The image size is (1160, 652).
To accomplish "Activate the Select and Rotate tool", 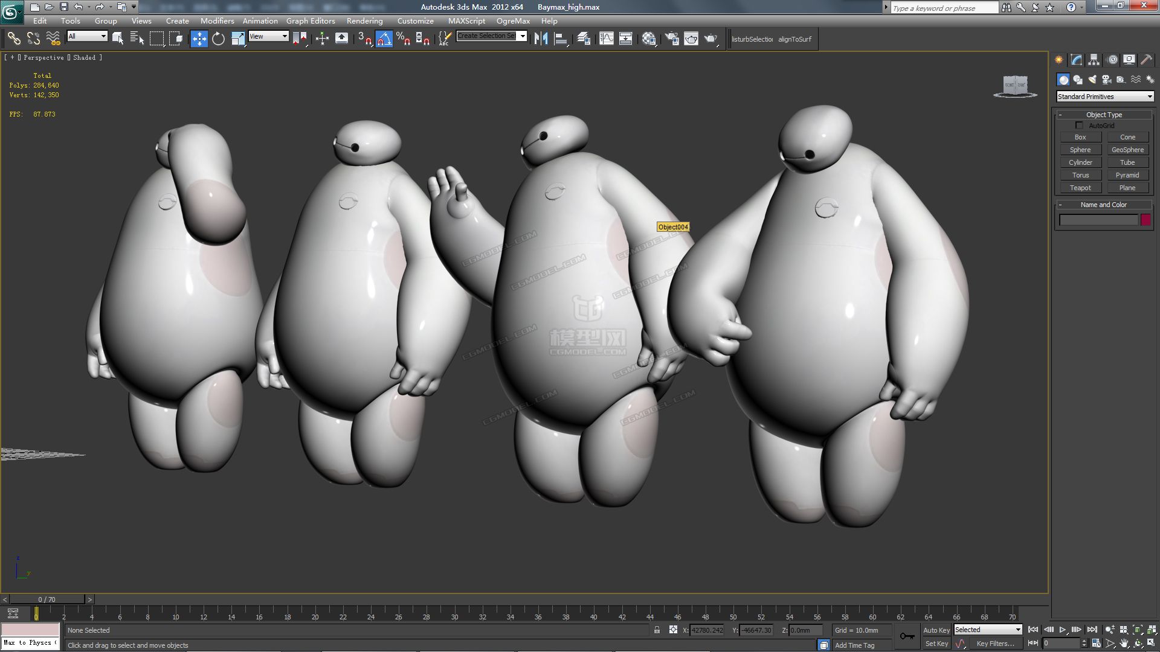I will [218, 39].
